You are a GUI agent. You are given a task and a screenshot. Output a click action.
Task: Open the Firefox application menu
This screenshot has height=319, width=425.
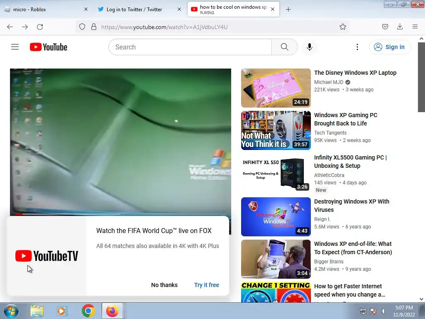[x=415, y=27]
